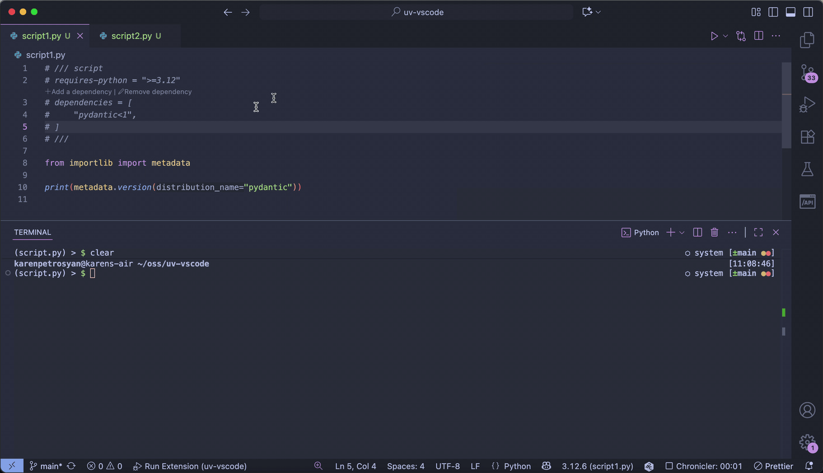This screenshot has width=823, height=473.
Task: Open the Source Control view
Action: [x=807, y=73]
